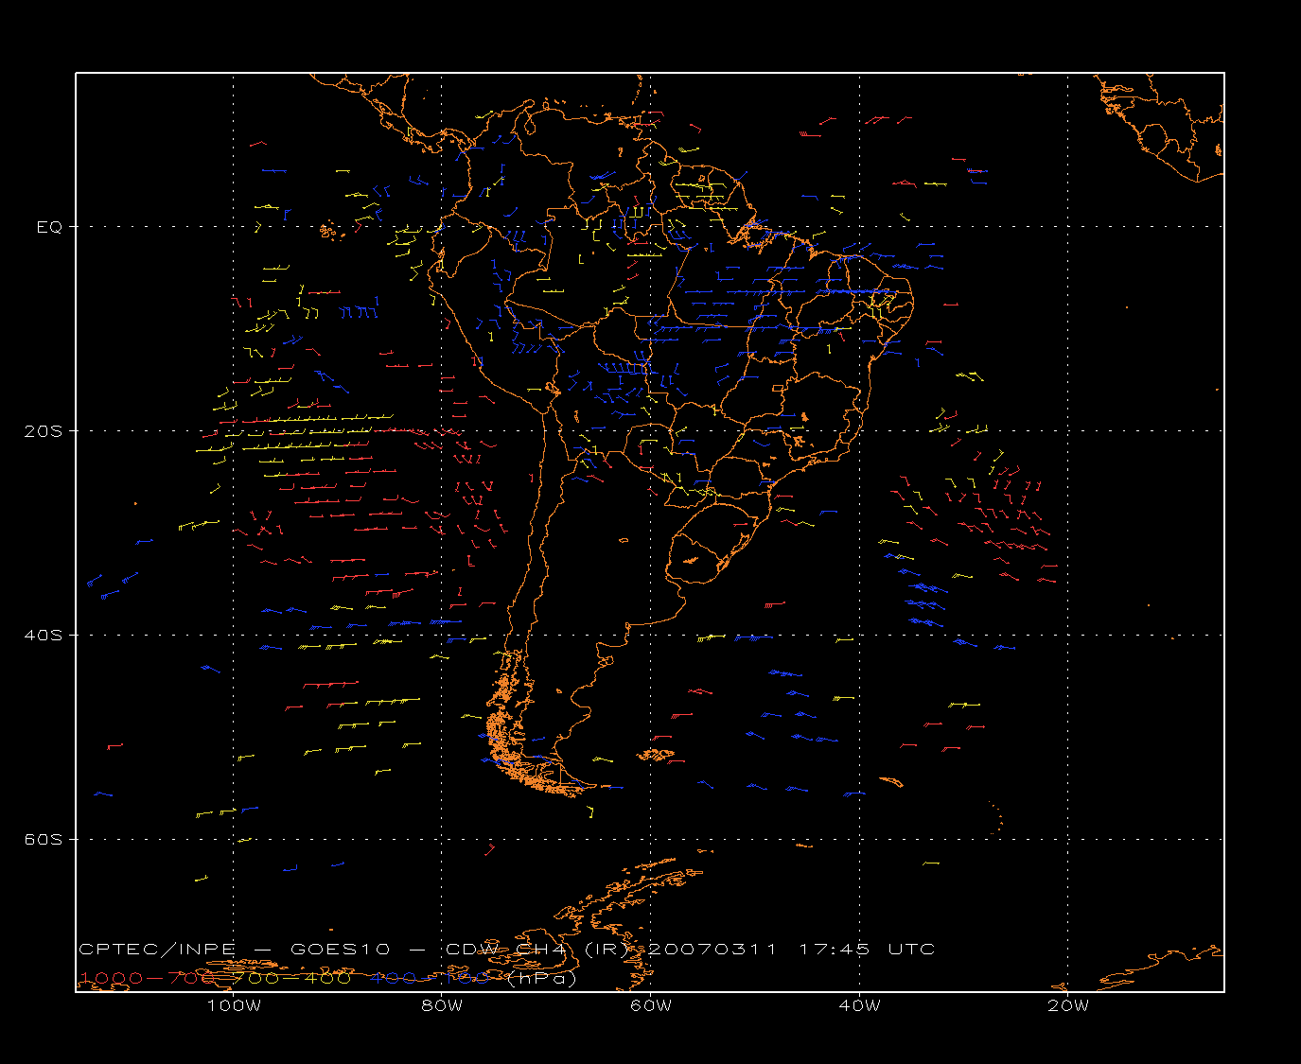The image size is (1301, 1064).
Task: Click the 20W longitude label
Action: pyautogui.click(x=1068, y=1005)
